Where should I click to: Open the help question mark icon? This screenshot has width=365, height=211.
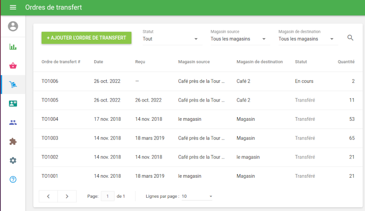pos(13,180)
